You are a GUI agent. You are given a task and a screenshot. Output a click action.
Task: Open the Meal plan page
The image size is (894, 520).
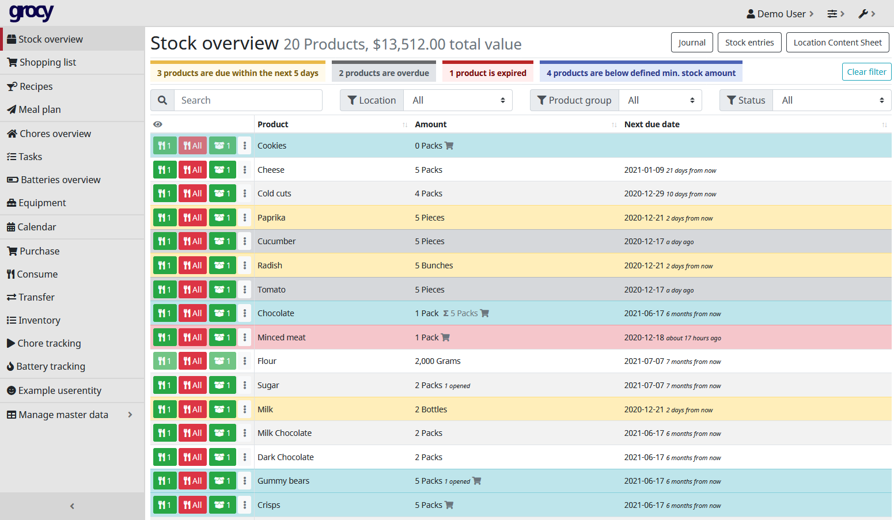39,109
